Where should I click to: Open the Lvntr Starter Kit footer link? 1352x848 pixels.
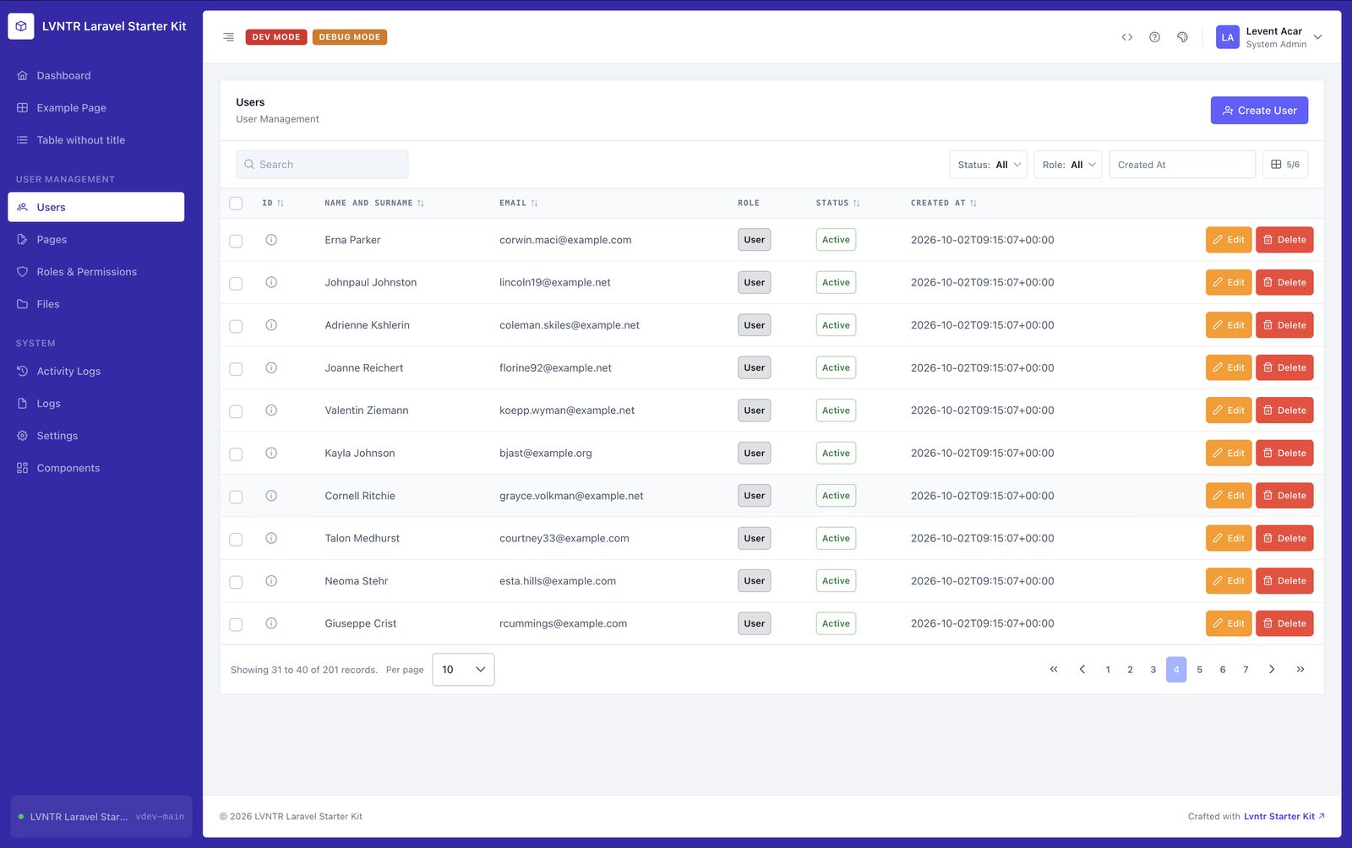click(x=1284, y=817)
